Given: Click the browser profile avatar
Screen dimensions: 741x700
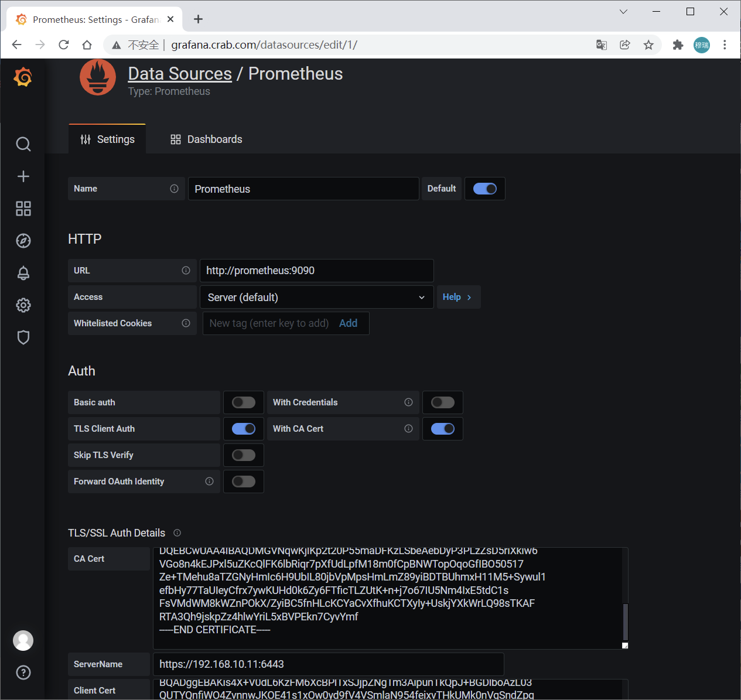Looking at the screenshot, I should point(702,45).
